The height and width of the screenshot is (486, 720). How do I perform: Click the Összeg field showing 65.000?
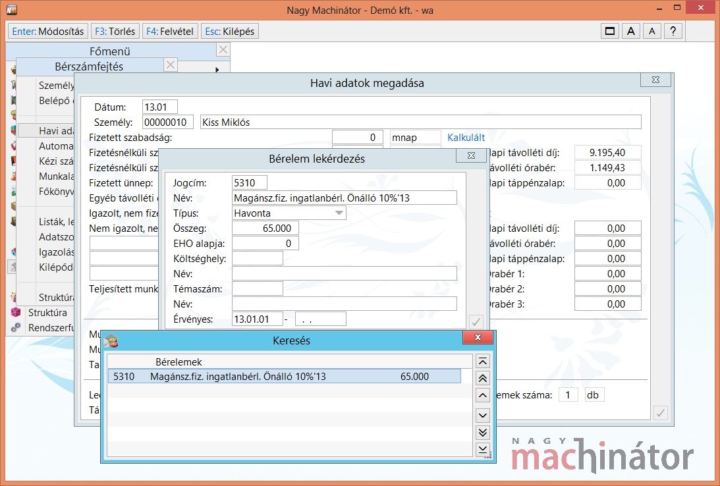[x=265, y=228]
